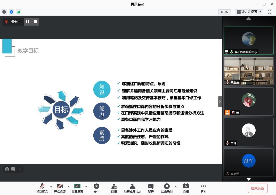Screen dimensions: 276x195
Task: Click 共享屏幕 to share screen
Action: click(77, 188)
